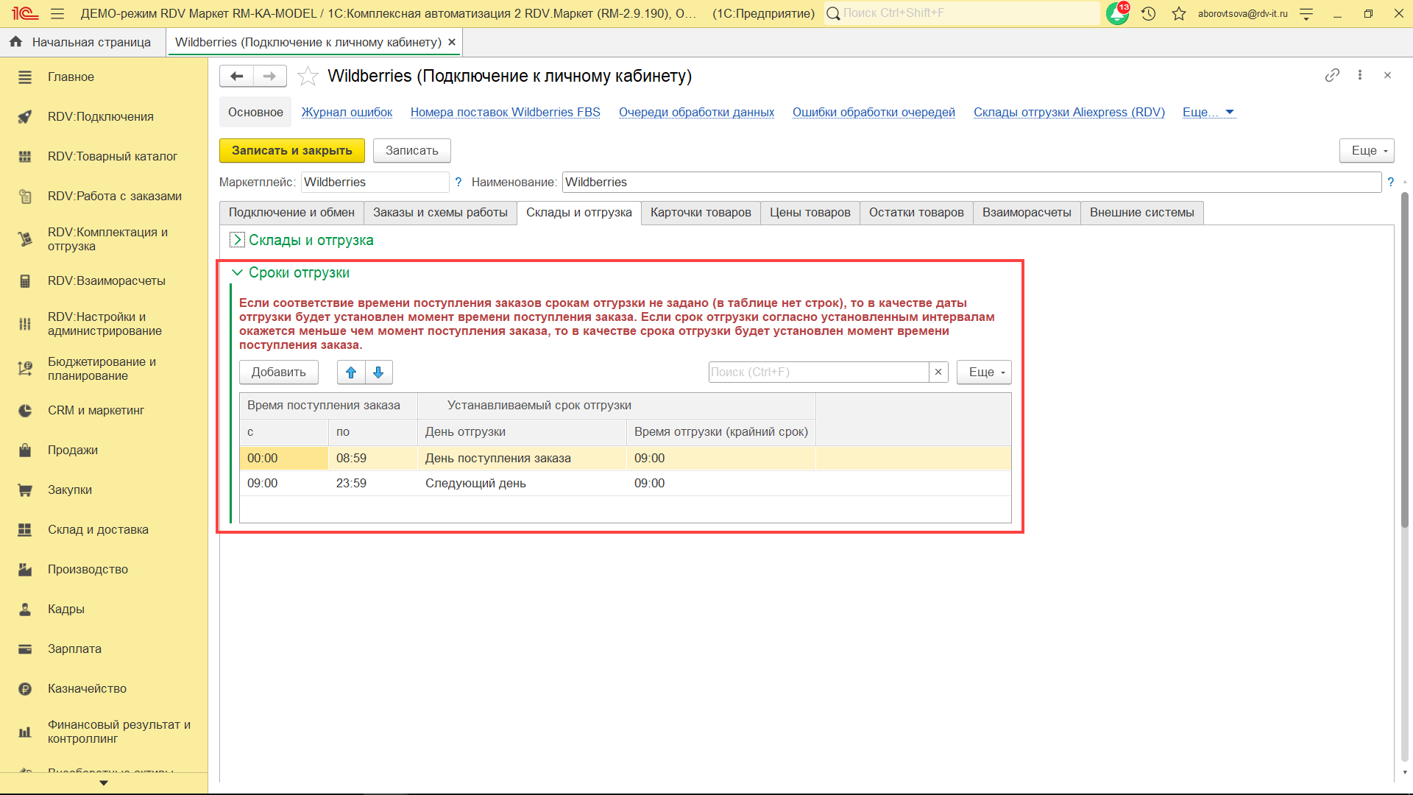Viewport: 1413px width, 795px height.
Task: Open the Еще navigation links dropdown
Action: pyautogui.click(x=1208, y=112)
